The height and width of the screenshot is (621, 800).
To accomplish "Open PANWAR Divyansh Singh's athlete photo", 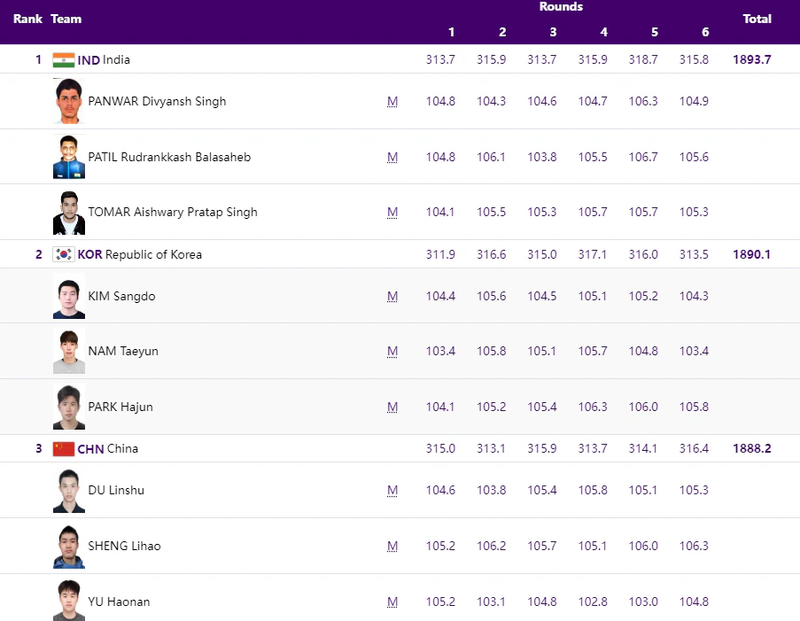I will pos(68,100).
